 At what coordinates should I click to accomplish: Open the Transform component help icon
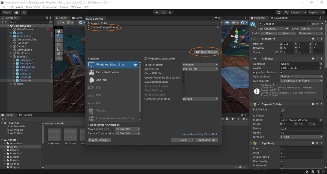pos(313,39)
